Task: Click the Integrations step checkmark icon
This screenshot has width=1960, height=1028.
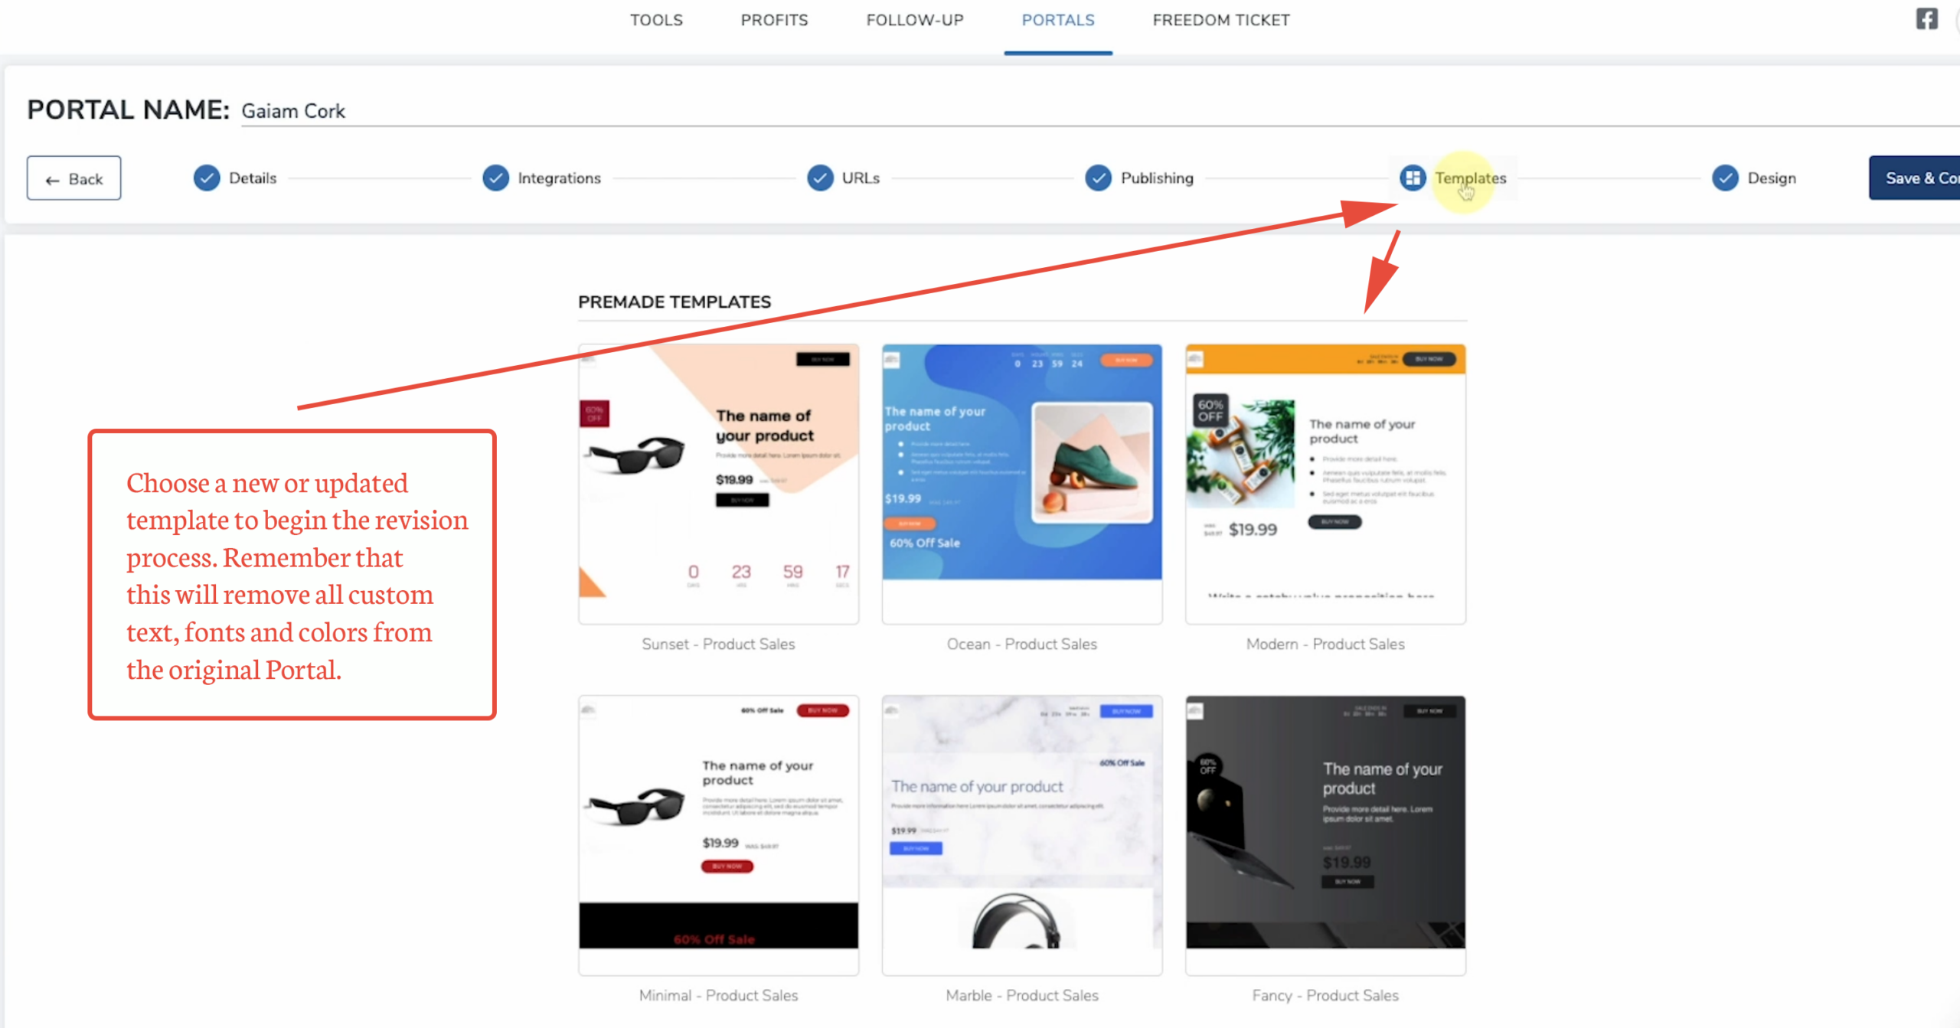Action: coord(495,178)
